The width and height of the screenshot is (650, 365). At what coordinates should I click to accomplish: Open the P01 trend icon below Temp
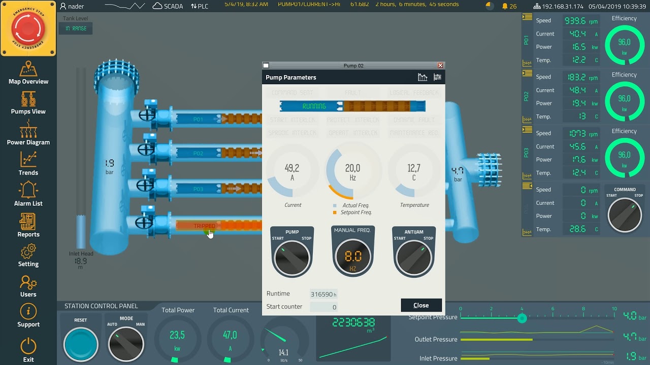[527, 63]
